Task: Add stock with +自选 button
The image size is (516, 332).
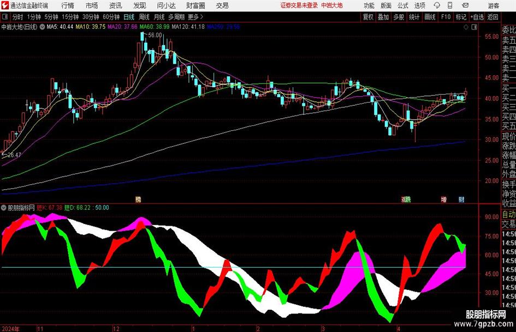Action: pyautogui.click(x=477, y=17)
